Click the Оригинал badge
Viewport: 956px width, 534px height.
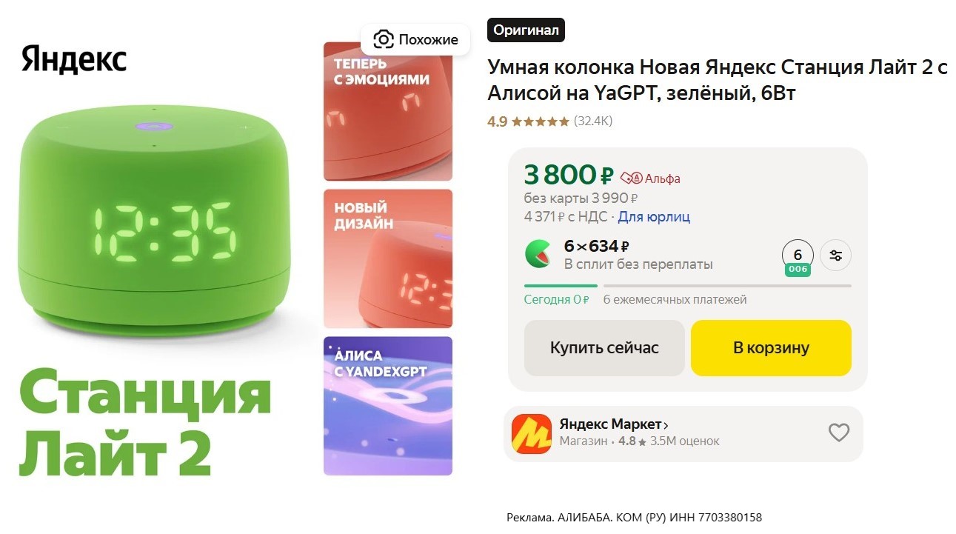click(526, 30)
